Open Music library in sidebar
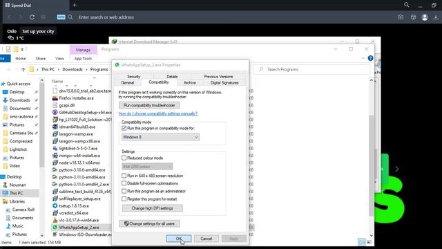 17,226
